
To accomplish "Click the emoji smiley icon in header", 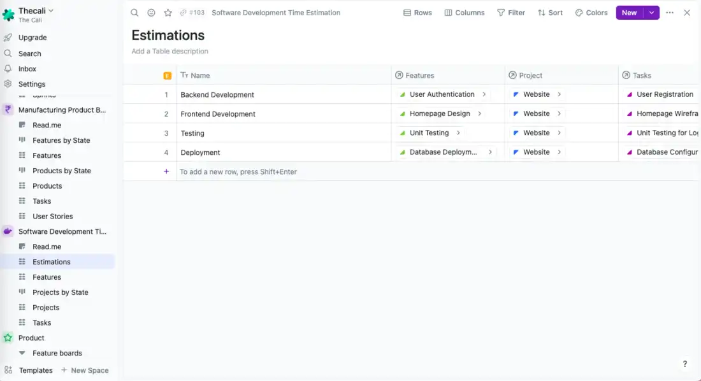I will [x=151, y=13].
